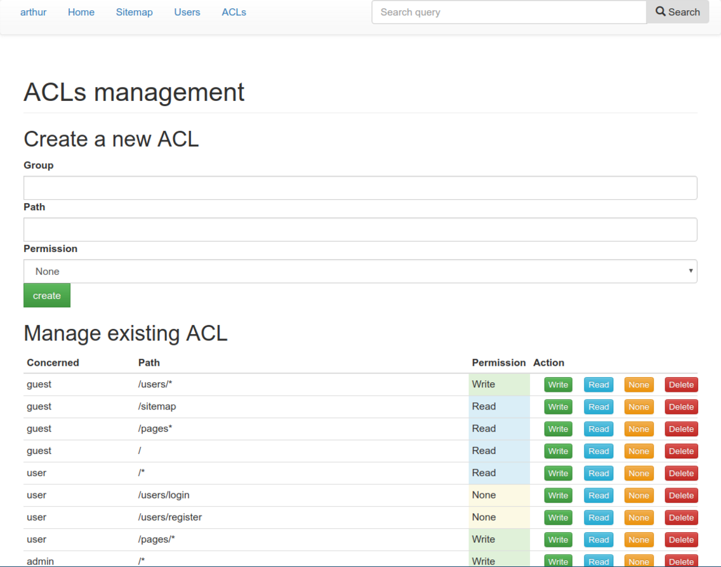Open the ACLs nav link
Viewport: 721px width, 567px height.
pyautogui.click(x=234, y=12)
